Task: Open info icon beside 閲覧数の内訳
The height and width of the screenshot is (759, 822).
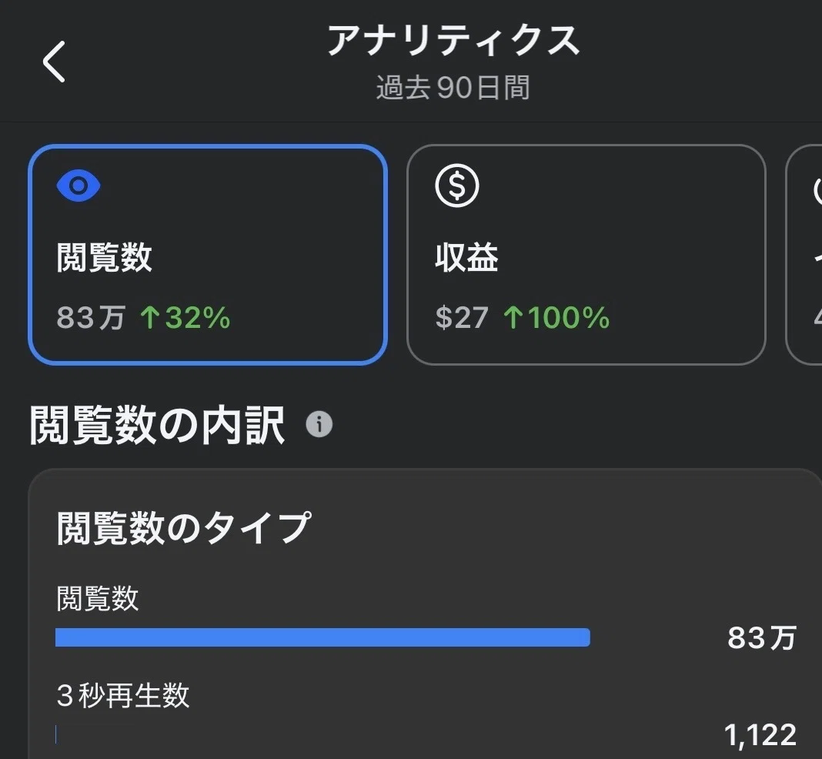Action: tap(319, 424)
